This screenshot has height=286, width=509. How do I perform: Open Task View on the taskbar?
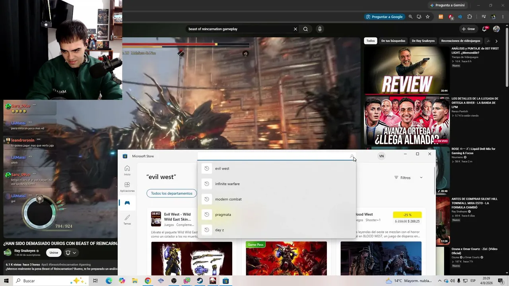(x=95, y=281)
